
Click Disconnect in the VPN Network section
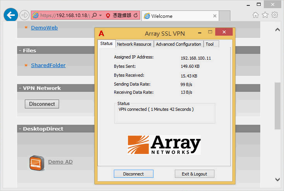tap(42, 104)
